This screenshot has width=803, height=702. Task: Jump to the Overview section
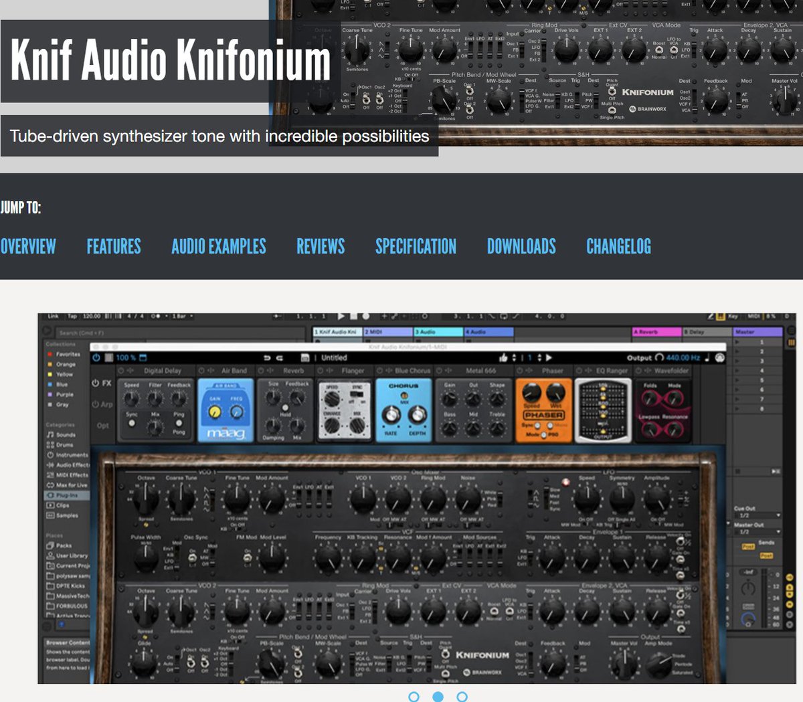28,246
